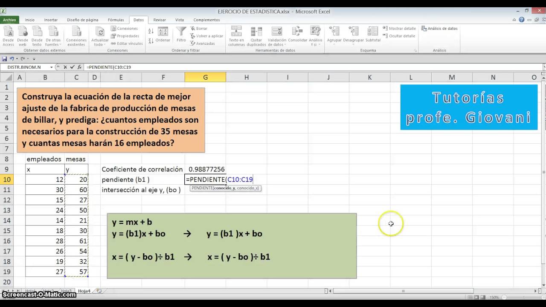
Task: Click inside the formula bar
Action: click(x=313, y=67)
